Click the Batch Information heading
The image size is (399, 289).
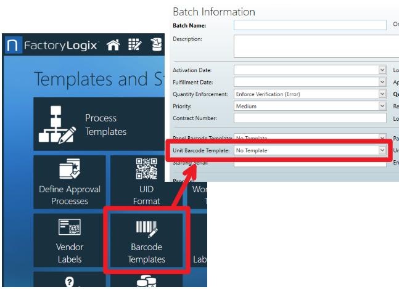click(214, 12)
